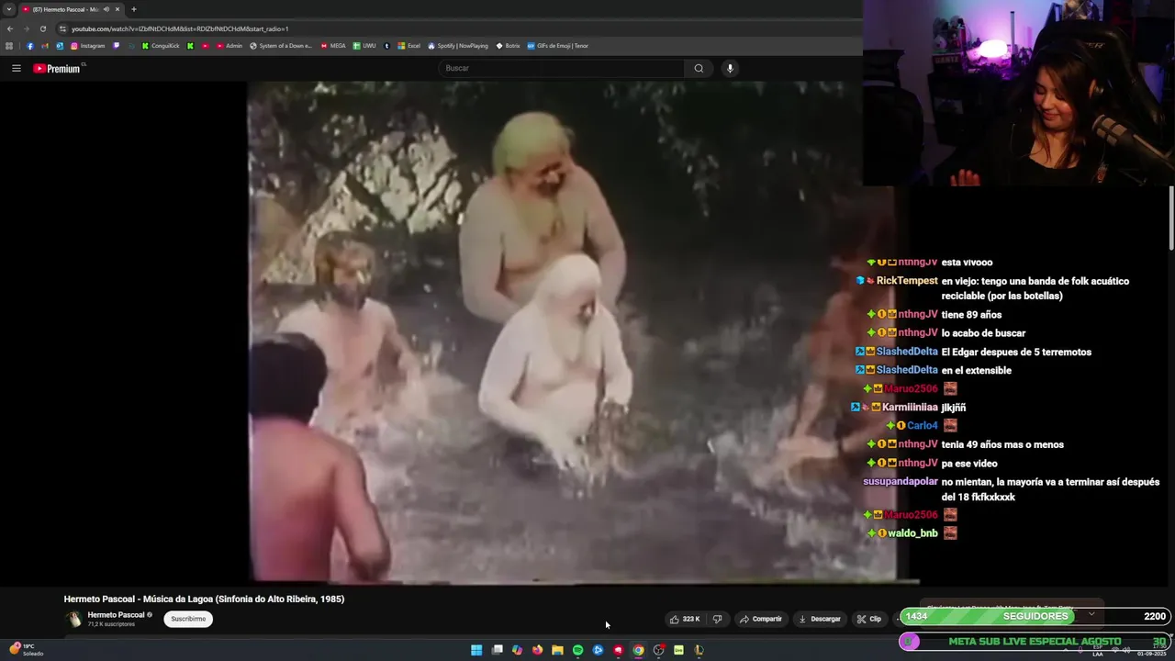Click the search magnifier button
Viewport: 1175px width, 661px height.
(699, 68)
